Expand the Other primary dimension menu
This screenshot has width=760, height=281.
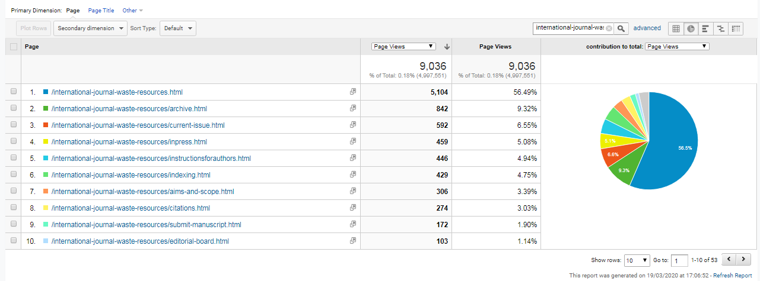(132, 11)
